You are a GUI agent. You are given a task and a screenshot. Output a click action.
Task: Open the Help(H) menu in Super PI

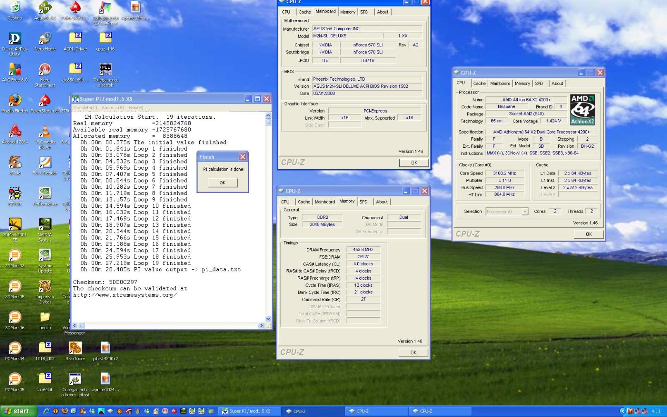point(136,108)
